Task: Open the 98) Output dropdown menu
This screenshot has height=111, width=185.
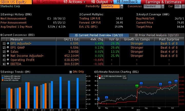Action: 102,2
